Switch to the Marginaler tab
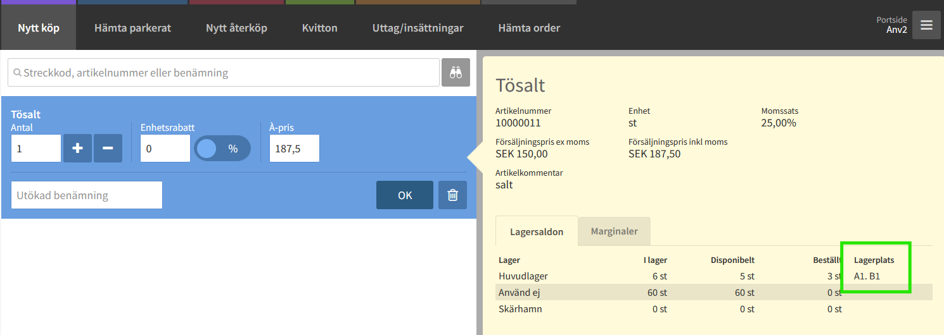Screen dimensions: 944x335 (x=614, y=231)
